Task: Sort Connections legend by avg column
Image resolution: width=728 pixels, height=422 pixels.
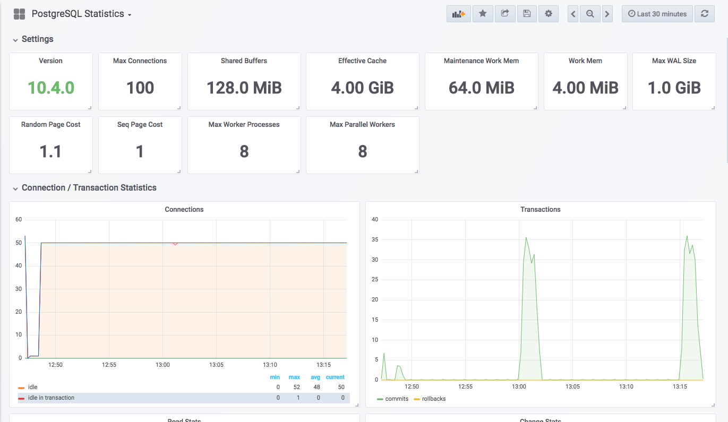Action: [x=315, y=377]
